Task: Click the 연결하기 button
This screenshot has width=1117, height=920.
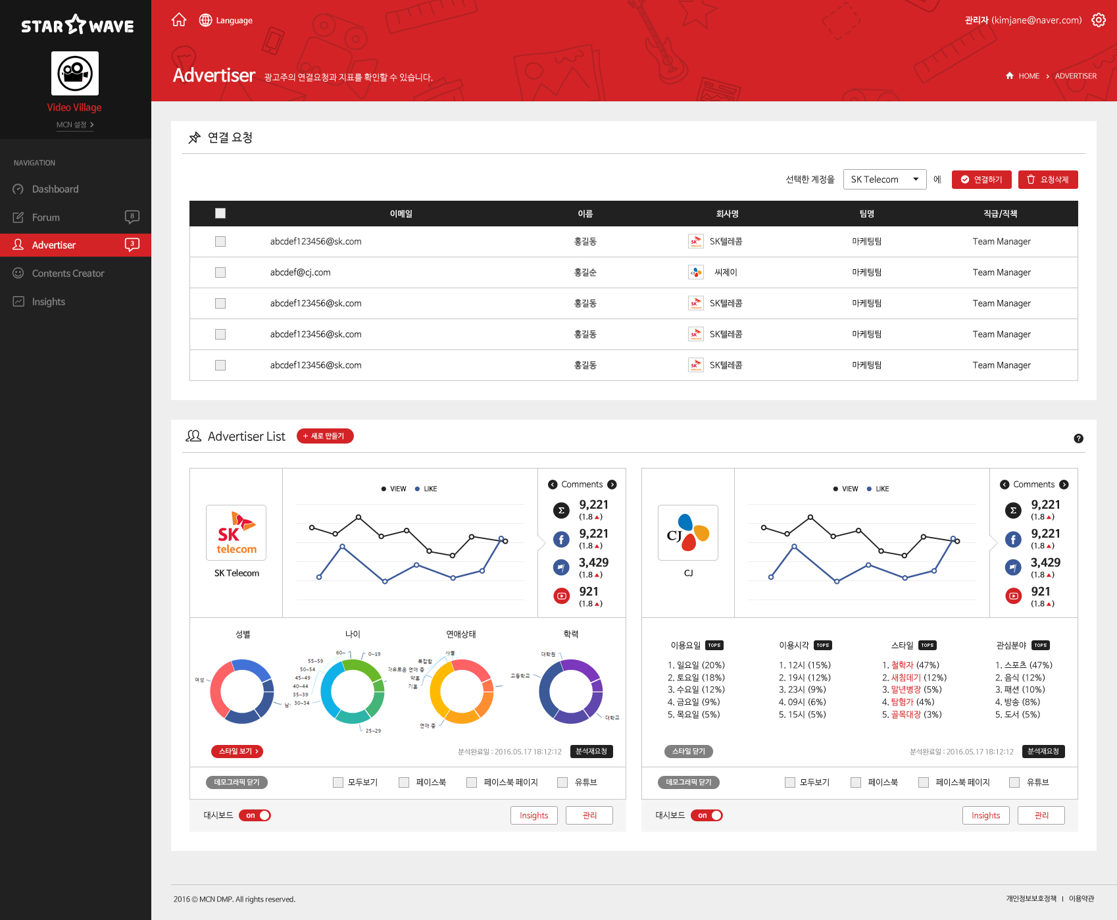Action: pyautogui.click(x=981, y=180)
